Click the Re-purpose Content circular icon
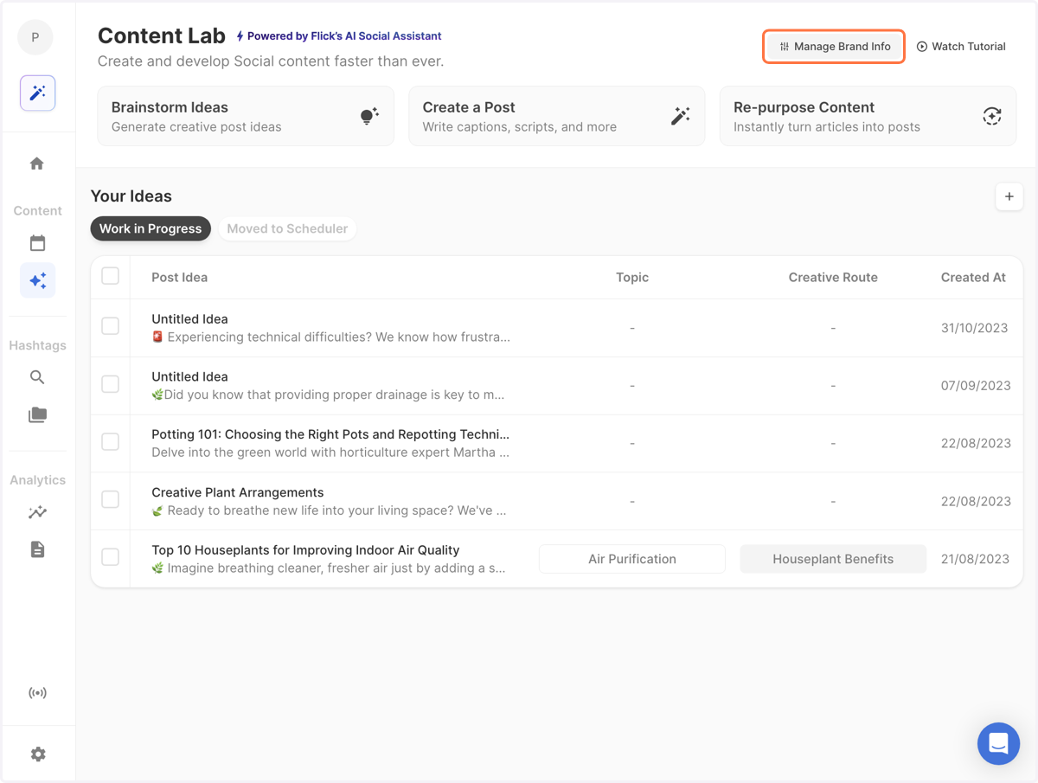The width and height of the screenshot is (1038, 783). tap(992, 116)
